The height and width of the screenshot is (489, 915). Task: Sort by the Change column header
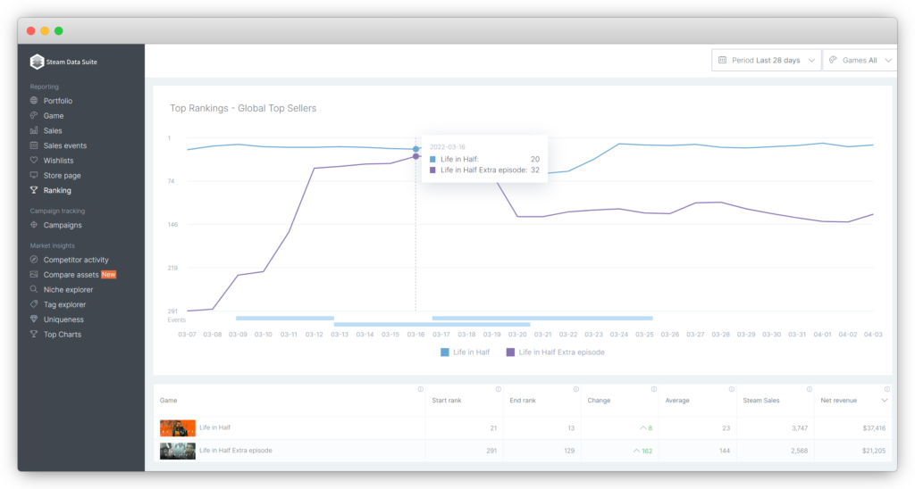click(599, 401)
